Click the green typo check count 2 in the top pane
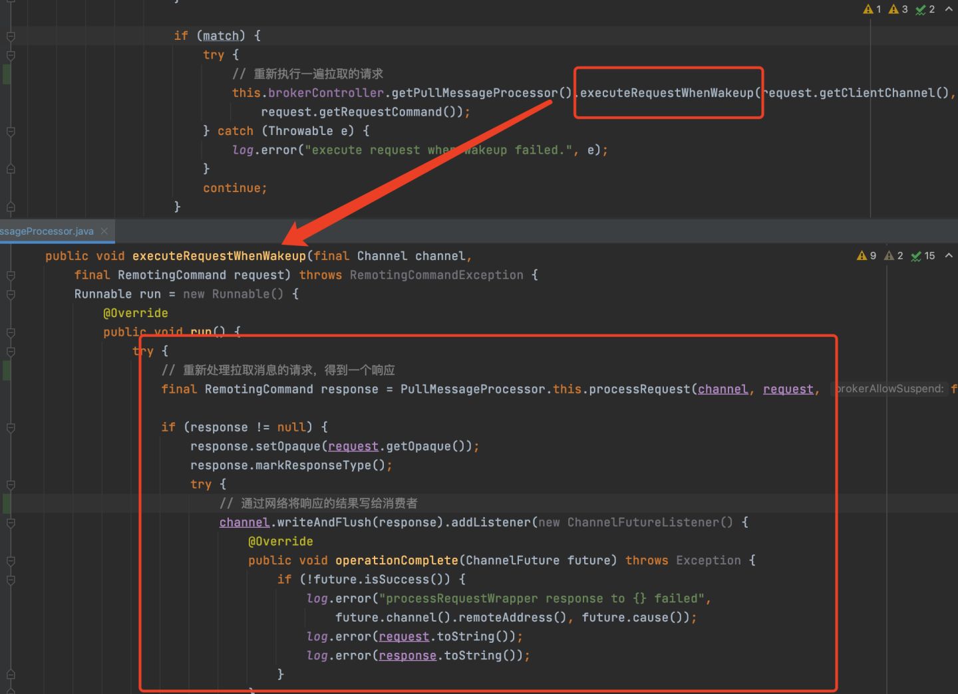This screenshot has height=694, width=958. (925, 9)
